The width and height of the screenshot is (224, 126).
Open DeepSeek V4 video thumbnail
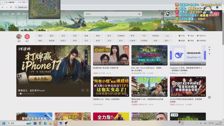pos(188,55)
